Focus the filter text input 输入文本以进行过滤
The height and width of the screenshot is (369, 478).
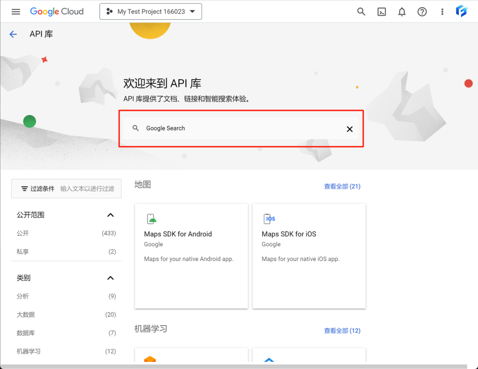point(87,188)
